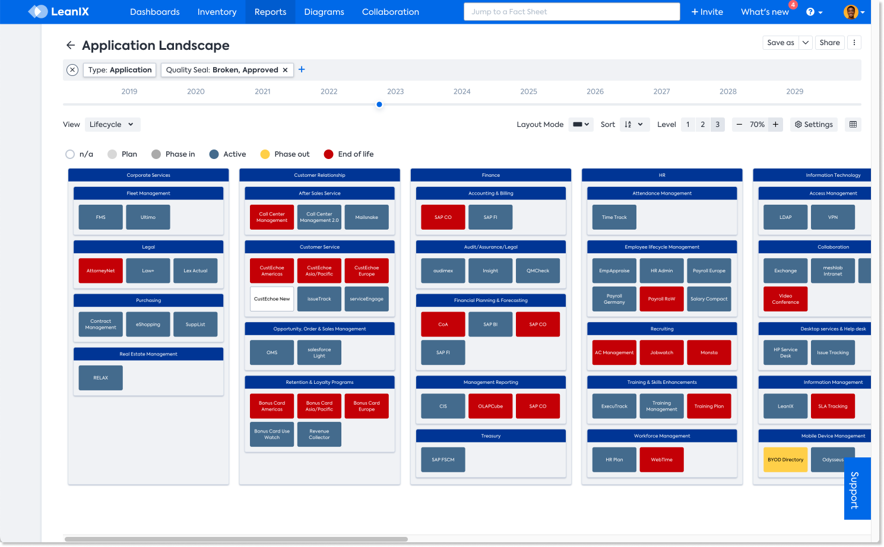The width and height of the screenshot is (884, 547).
Task: Click the Share button
Action: coord(829,43)
